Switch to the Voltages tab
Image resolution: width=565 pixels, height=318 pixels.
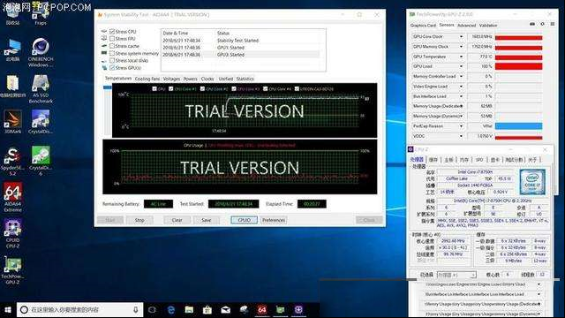tap(171, 79)
